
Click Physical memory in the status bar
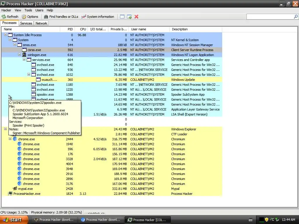tap(56, 212)
